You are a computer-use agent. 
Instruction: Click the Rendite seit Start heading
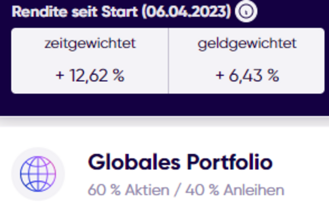pos(121,12)
